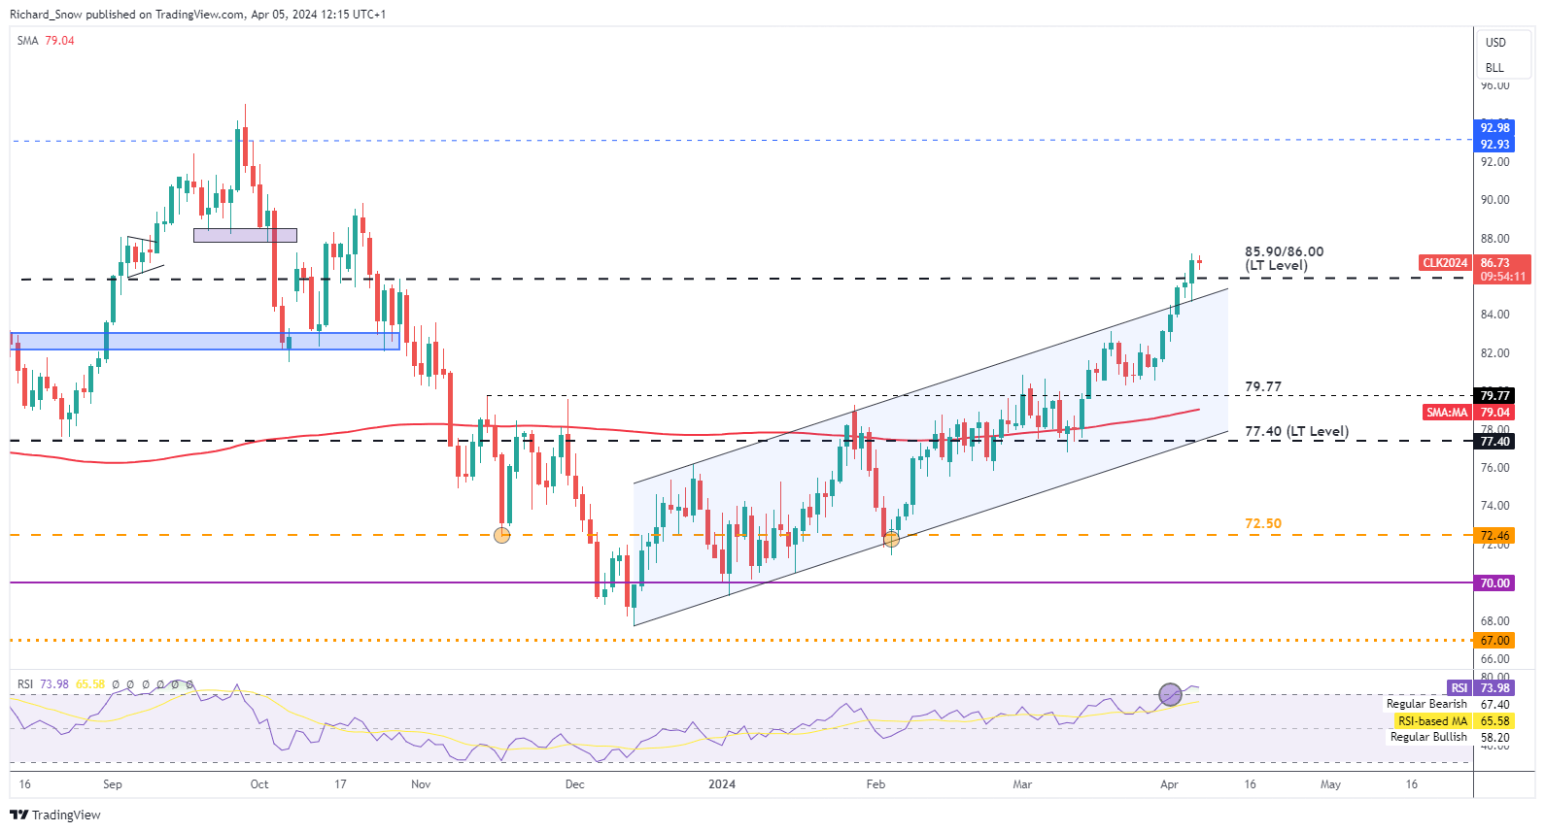The height and width of the screenshot is (832, 1545).
Task: Open the SMA 79.04 indicator legend
Action: pyautogui.click(x=46, y=41)
